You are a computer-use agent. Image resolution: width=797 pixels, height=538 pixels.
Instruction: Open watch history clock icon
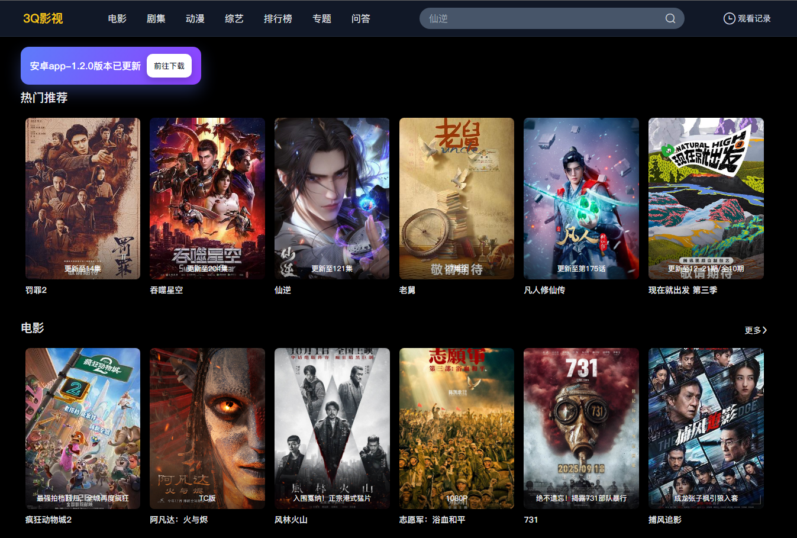point(729,18)
